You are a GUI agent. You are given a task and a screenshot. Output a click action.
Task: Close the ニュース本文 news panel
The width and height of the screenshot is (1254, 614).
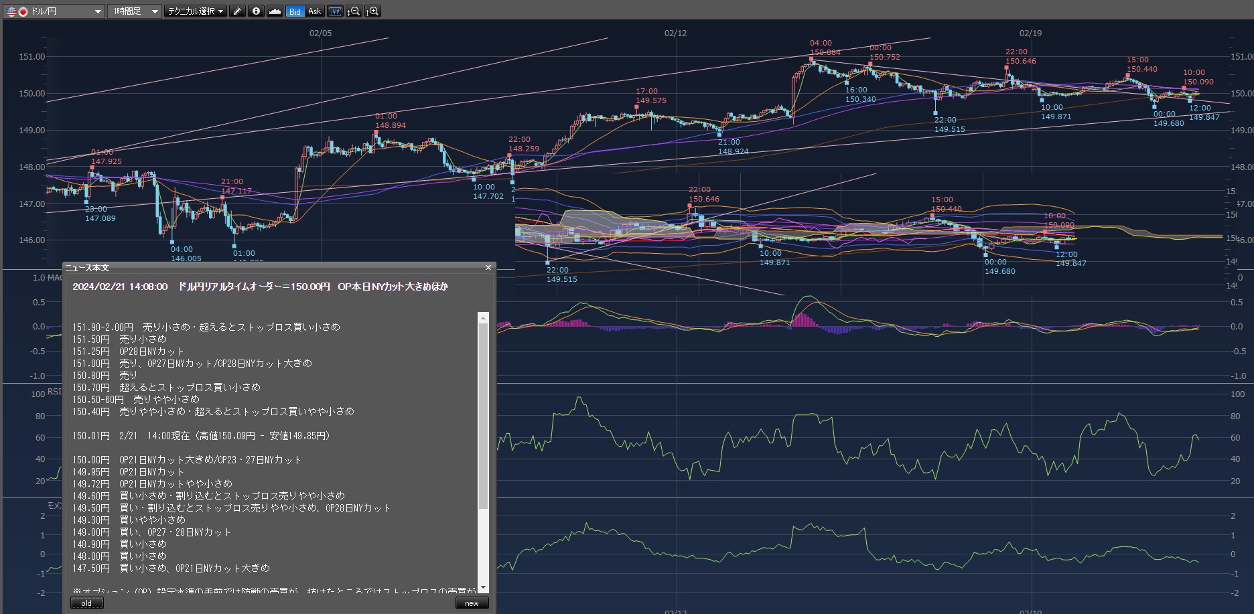[x=488, y=268]
